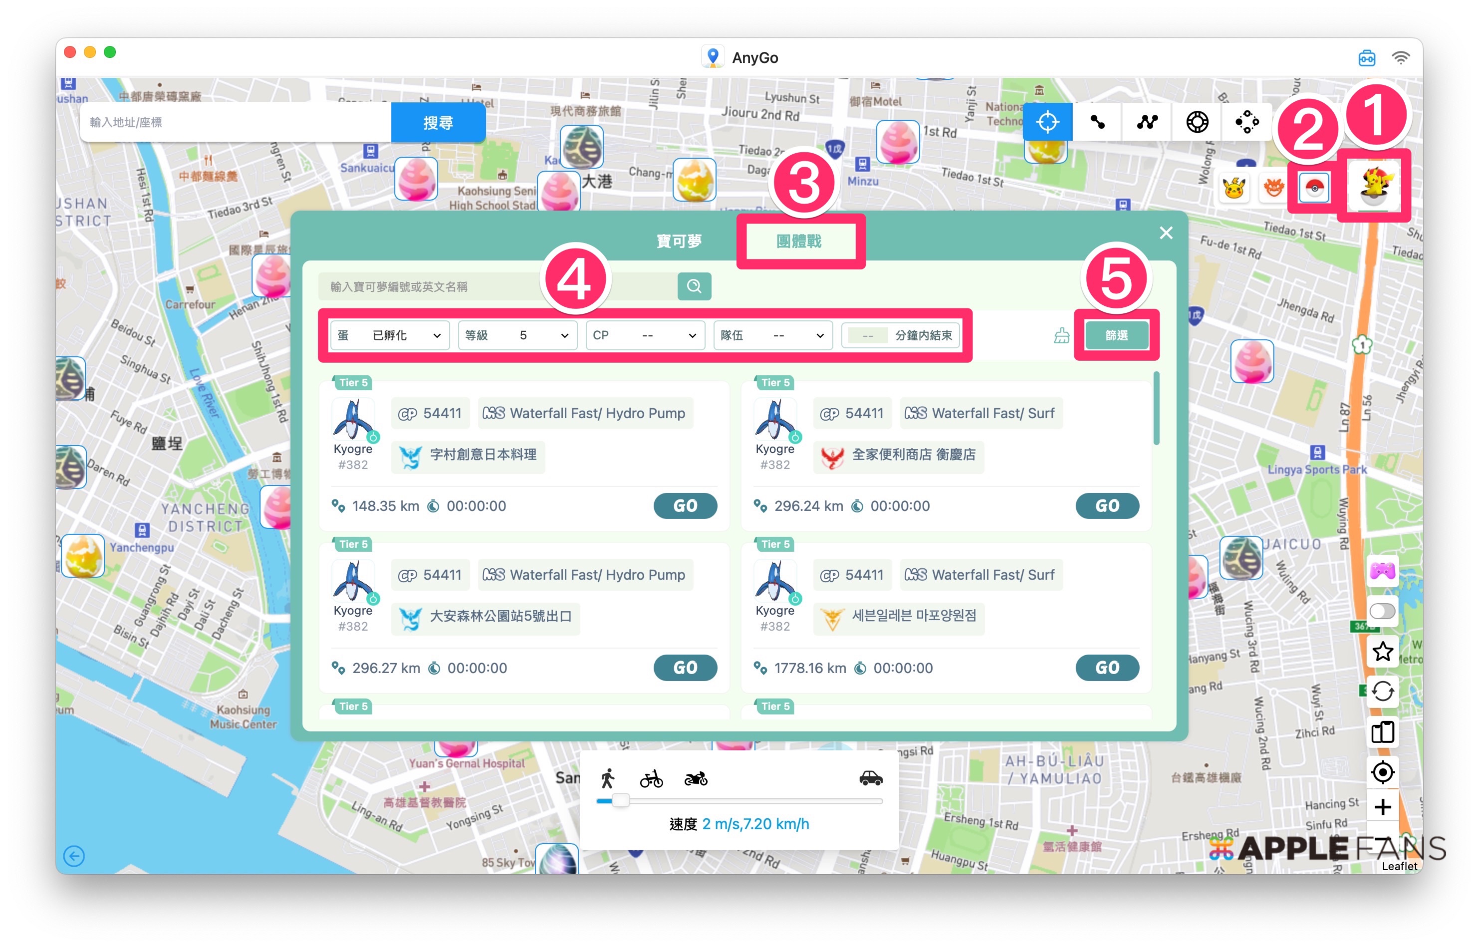Click the speed slider handle
The height and width of the screenshot is (948, 1479).
pyautogui.click(x=620, y=800)
